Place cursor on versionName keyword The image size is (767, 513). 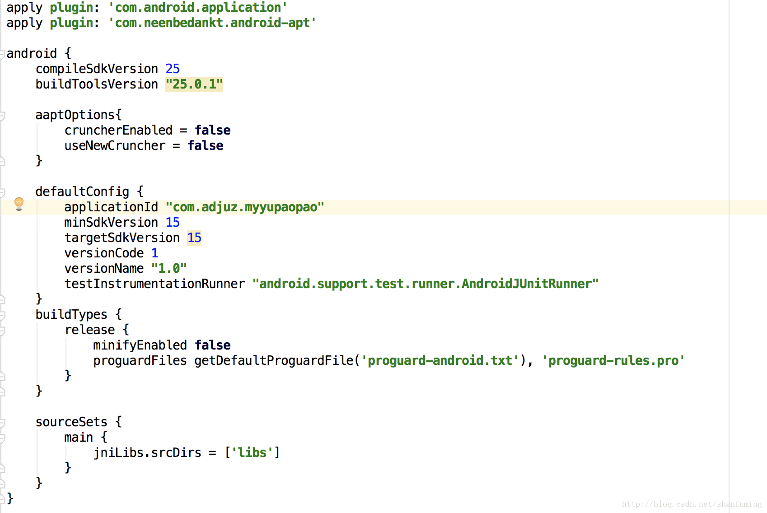coord(104,269)
